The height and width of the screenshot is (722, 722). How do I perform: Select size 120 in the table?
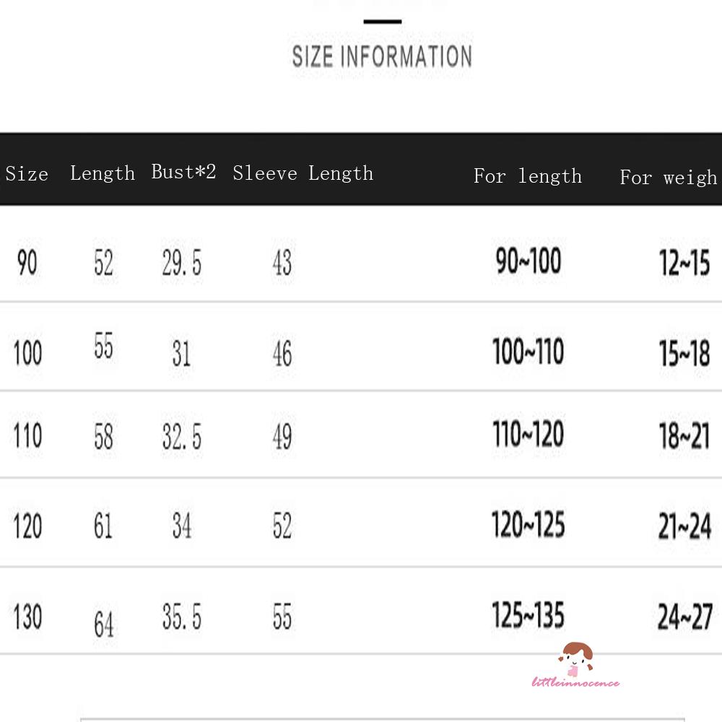[27, 526]
